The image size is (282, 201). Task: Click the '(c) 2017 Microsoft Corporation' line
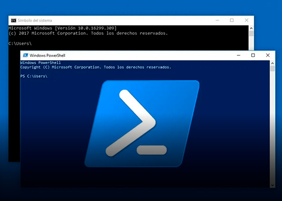pos(88,33)
